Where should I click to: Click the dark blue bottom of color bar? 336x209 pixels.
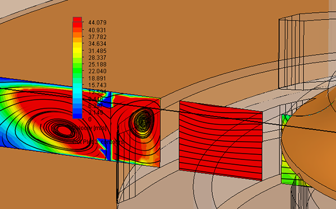[77, 113]
